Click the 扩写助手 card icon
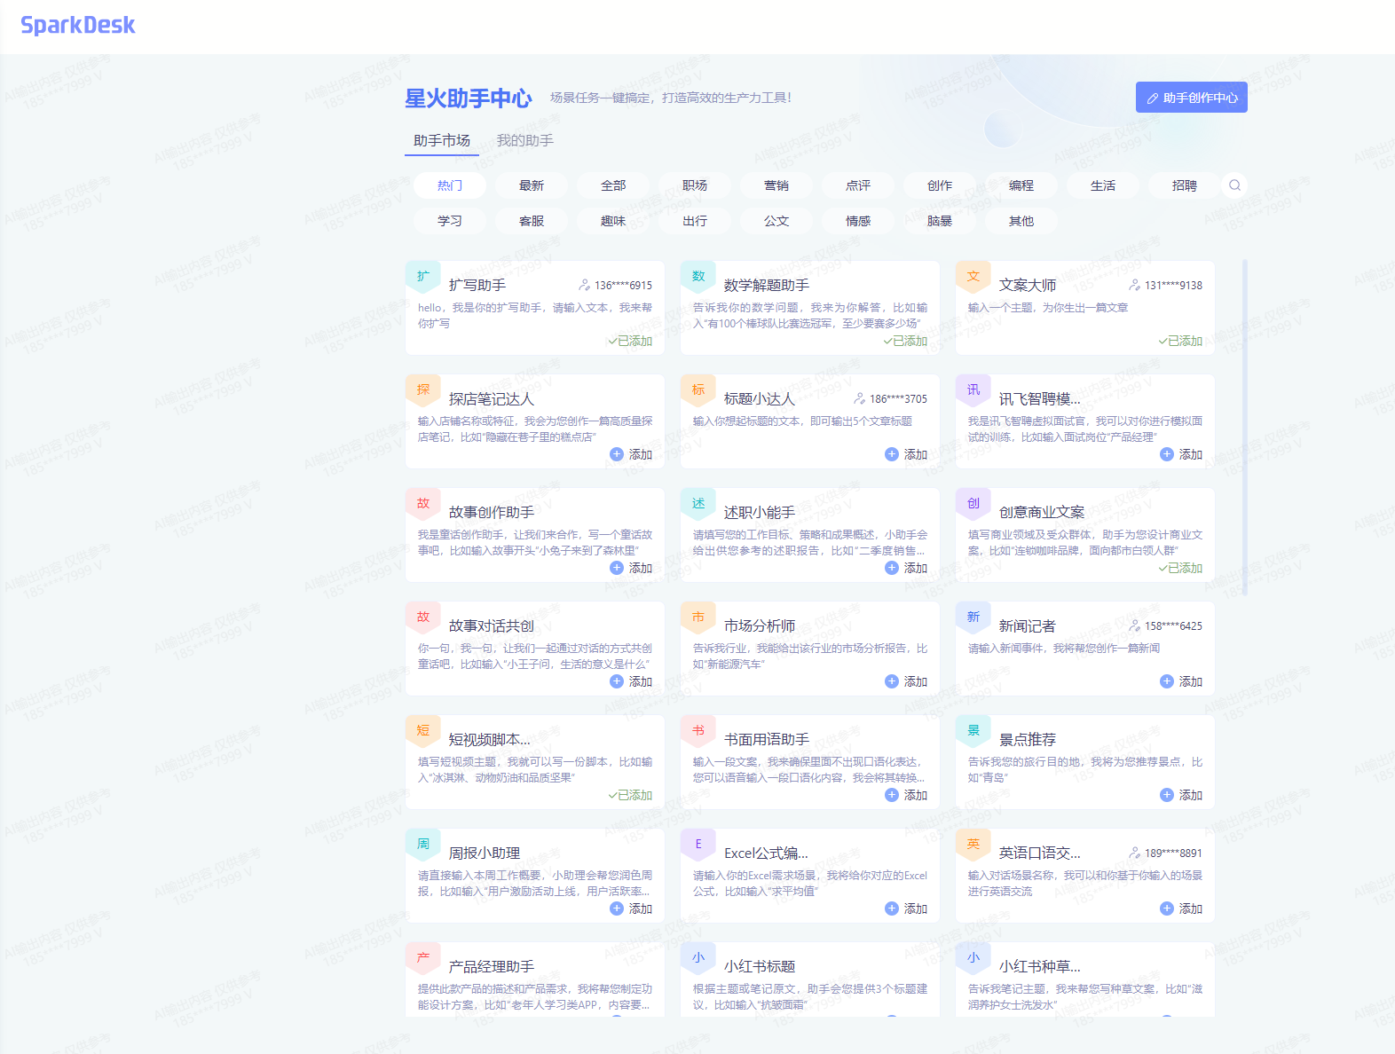Image resolution: width=1395 pixels, height=1054 pixels. pyautogui.click(x=423, y=276)
